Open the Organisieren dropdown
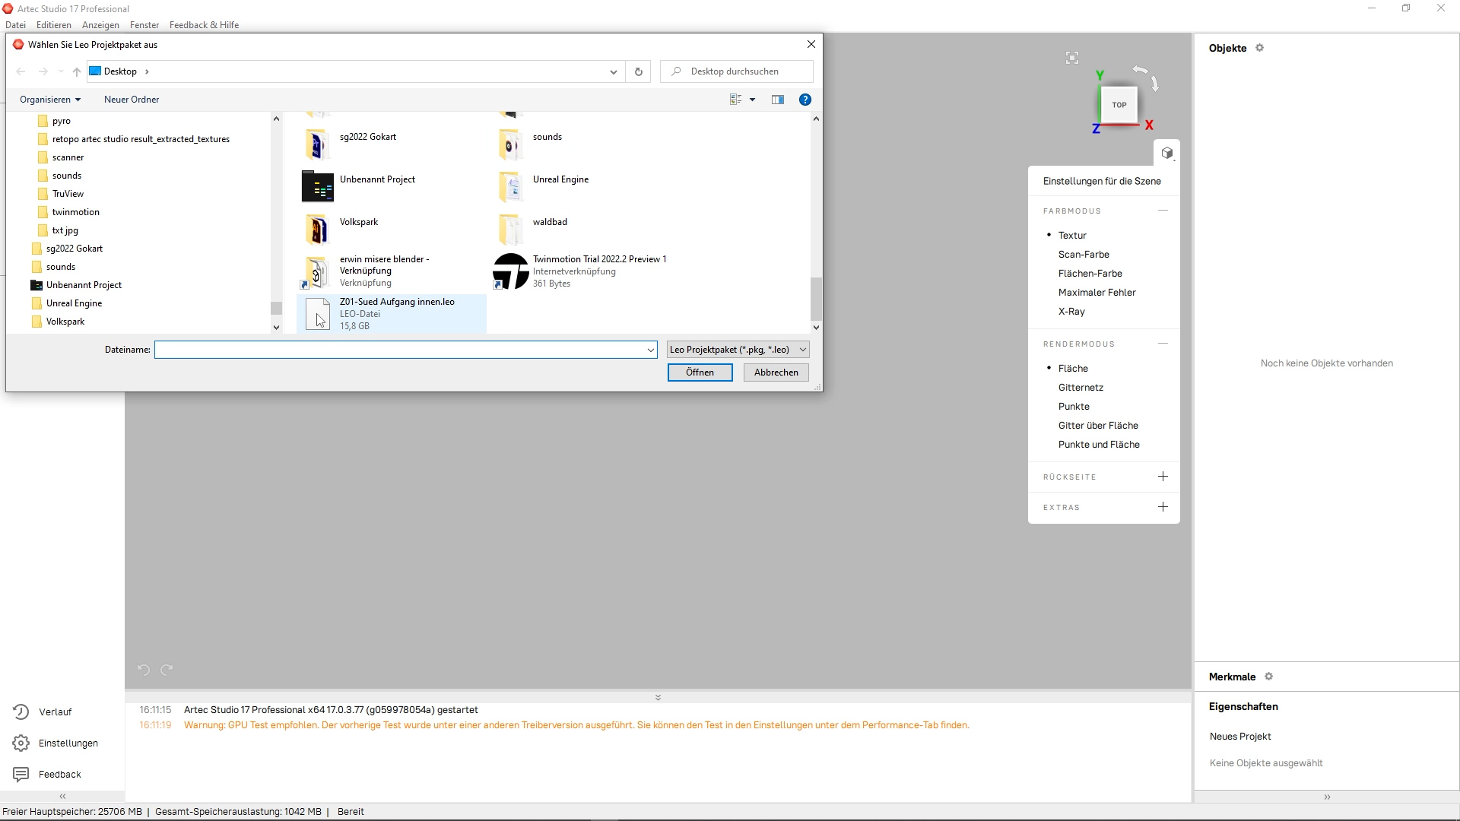Screen dimensions: 1460x821 point(50,100)
